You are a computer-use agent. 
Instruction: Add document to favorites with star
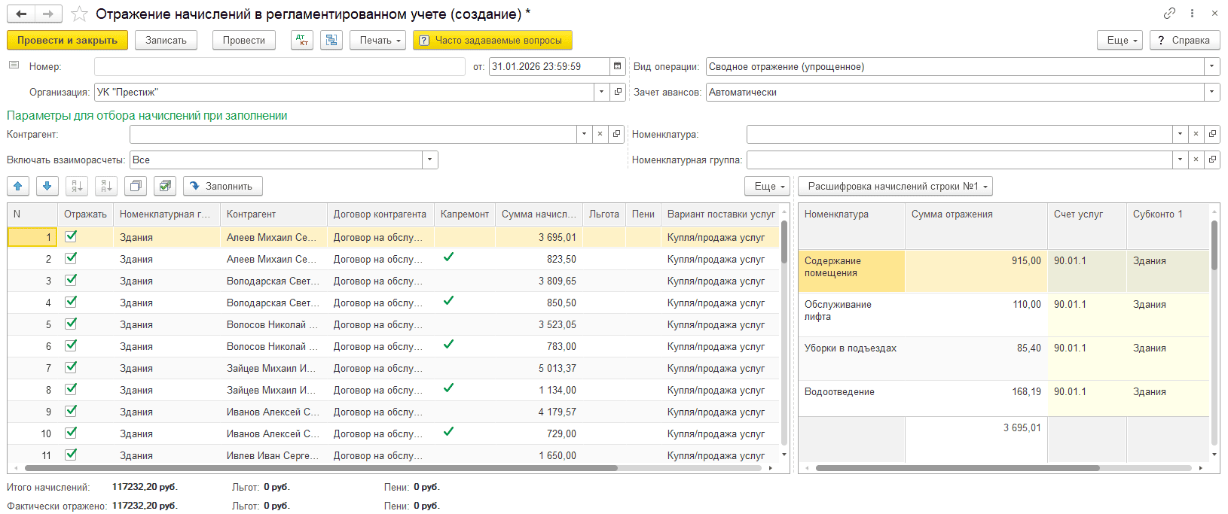[79, 14]
